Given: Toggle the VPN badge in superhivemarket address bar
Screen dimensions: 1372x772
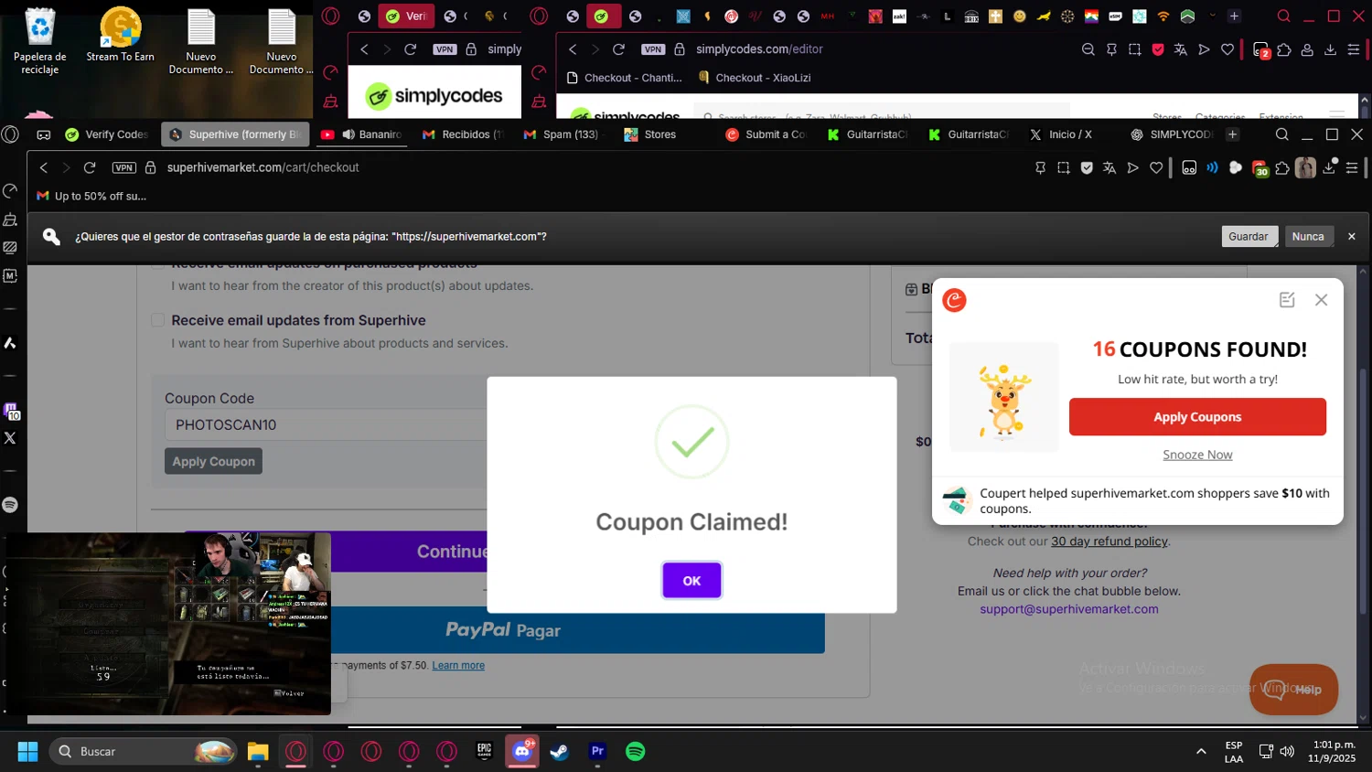Looking at the screenshot, I should tap(124, 167).
